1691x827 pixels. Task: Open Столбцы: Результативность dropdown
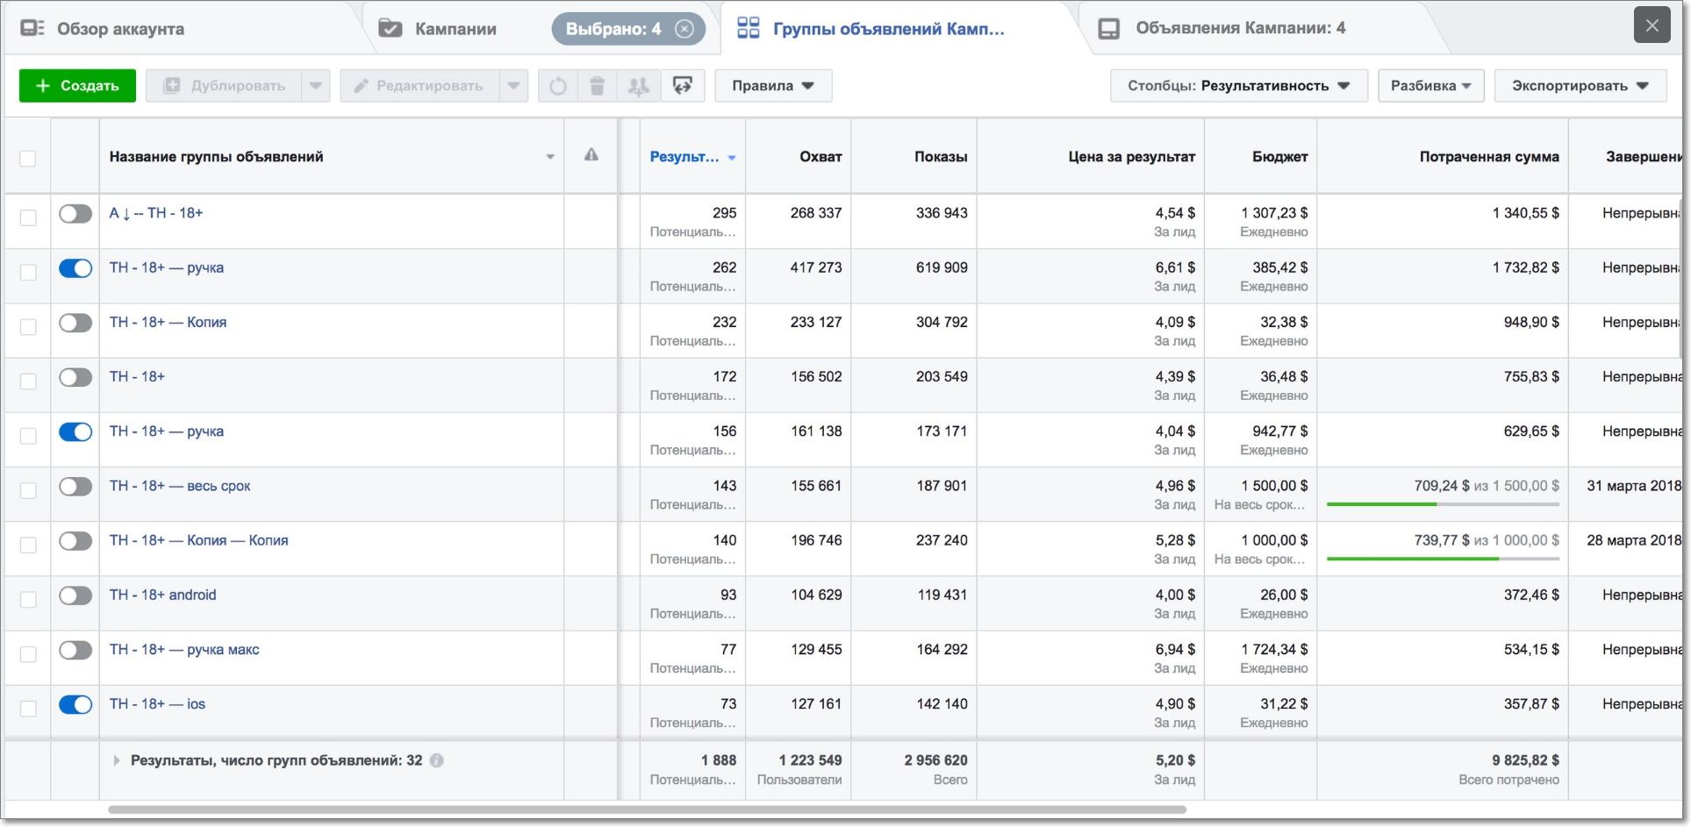point(1238,86)
